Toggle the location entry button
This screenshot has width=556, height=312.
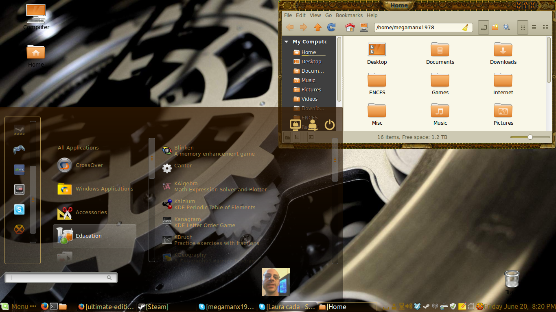[484, 27]
